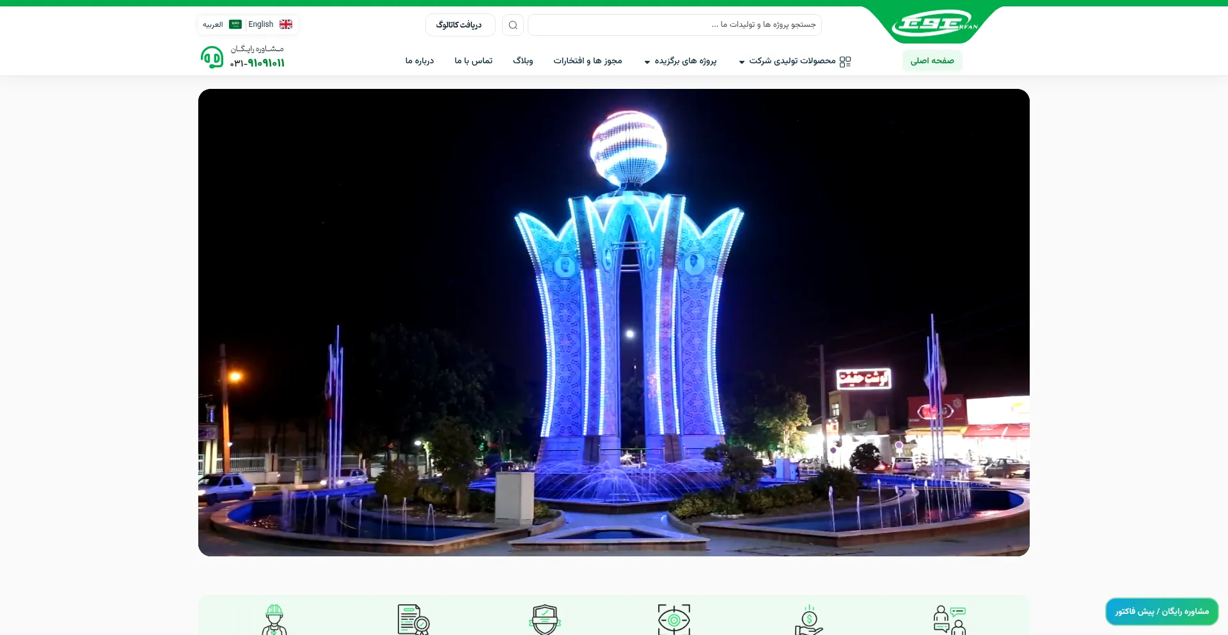Focus the project and product search field
Viewport: 1228px width, 635px height.
(674, 25)
